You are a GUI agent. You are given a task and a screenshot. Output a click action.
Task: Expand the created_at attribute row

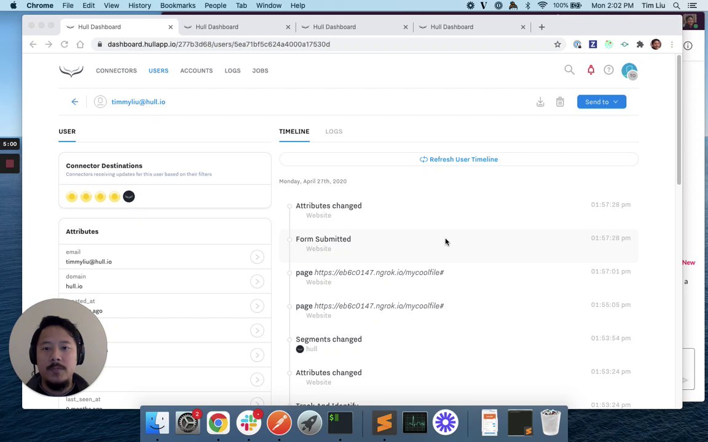pos(257,306)
